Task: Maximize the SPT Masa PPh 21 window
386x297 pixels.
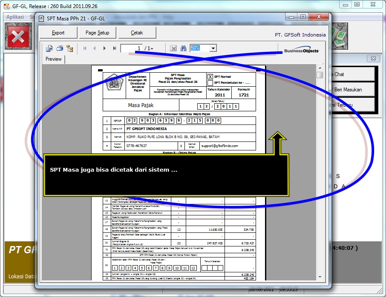Action: click(303, 17)
